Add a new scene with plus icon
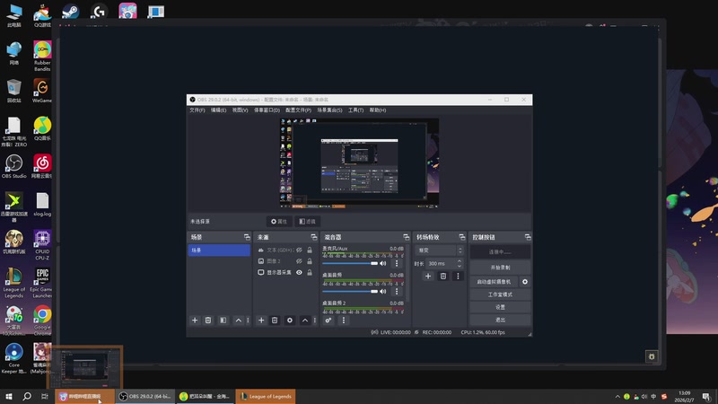The height and width of the screenshot is (404, 718). pos(195,321)
